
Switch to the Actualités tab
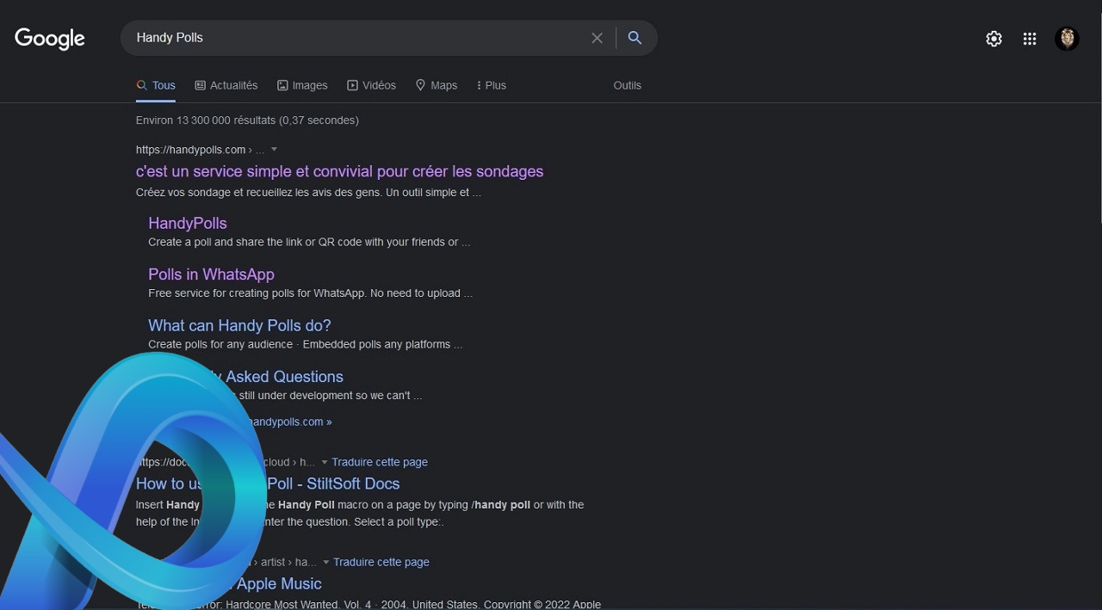click(226, 85)
